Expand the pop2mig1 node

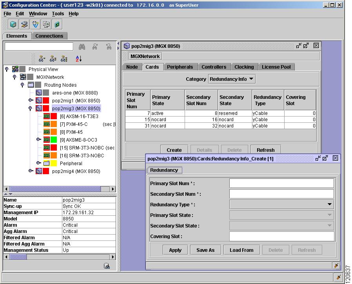coord(31,100)
